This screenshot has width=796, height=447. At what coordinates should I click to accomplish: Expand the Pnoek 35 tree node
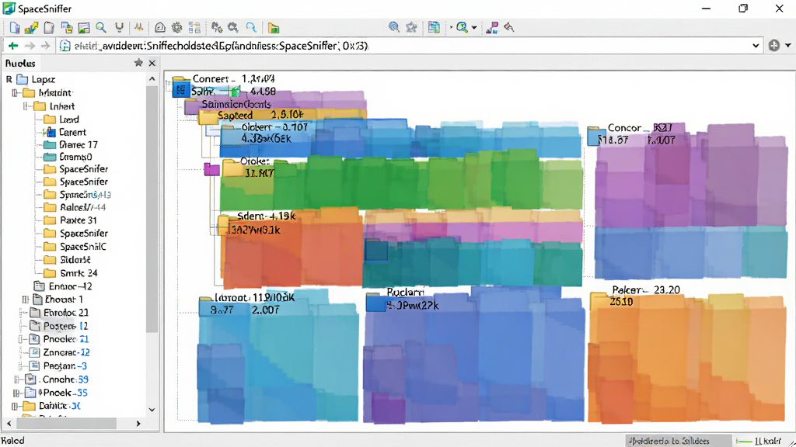[16, 393]
